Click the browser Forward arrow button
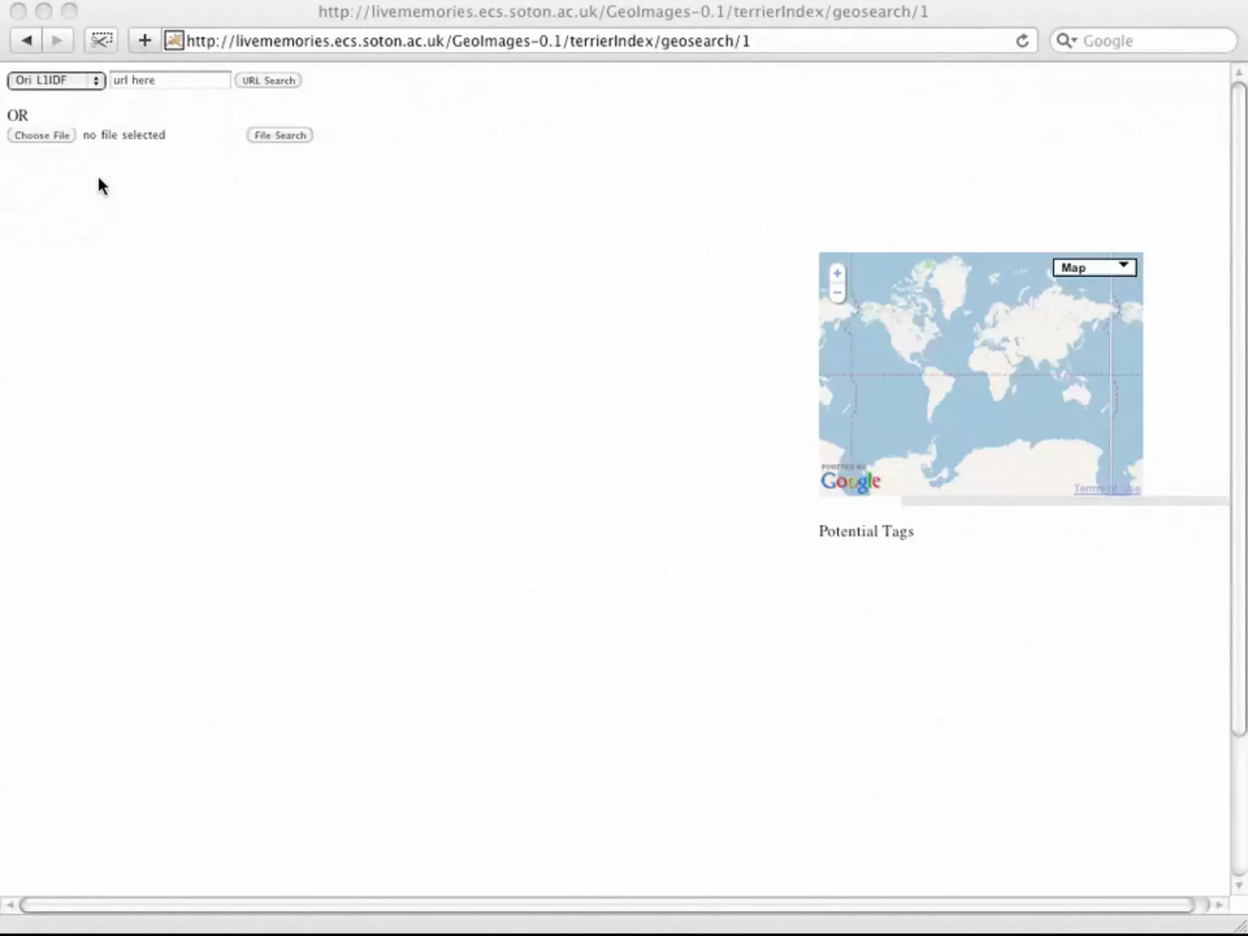 click(57, 41)
